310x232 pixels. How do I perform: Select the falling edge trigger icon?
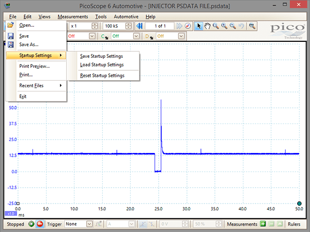pos(151,224)
